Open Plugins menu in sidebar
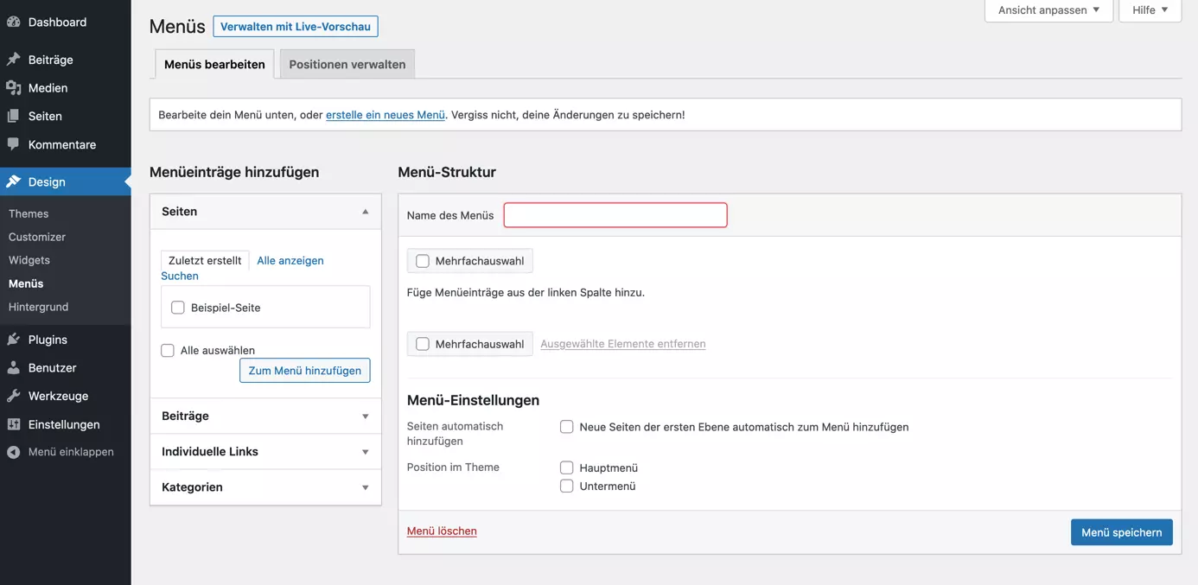 pyautogui.click(x=66, y=340)
